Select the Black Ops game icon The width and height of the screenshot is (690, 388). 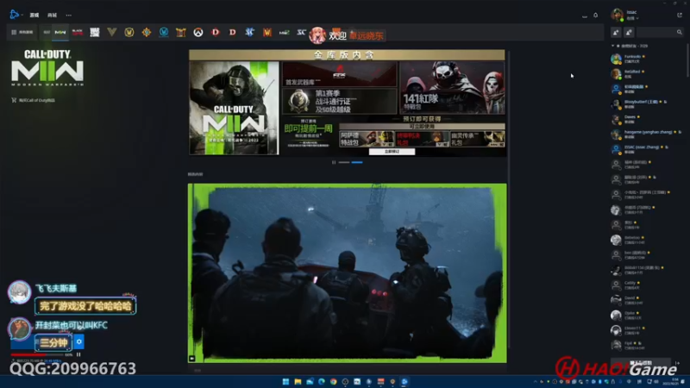(x=78, y=32)
